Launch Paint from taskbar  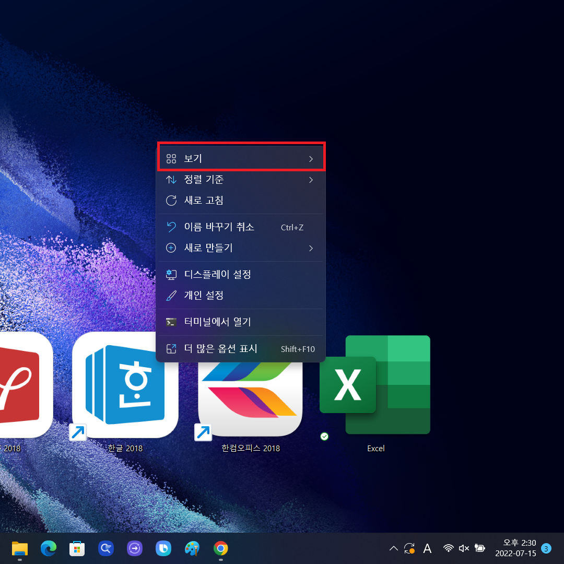(192, 548)
